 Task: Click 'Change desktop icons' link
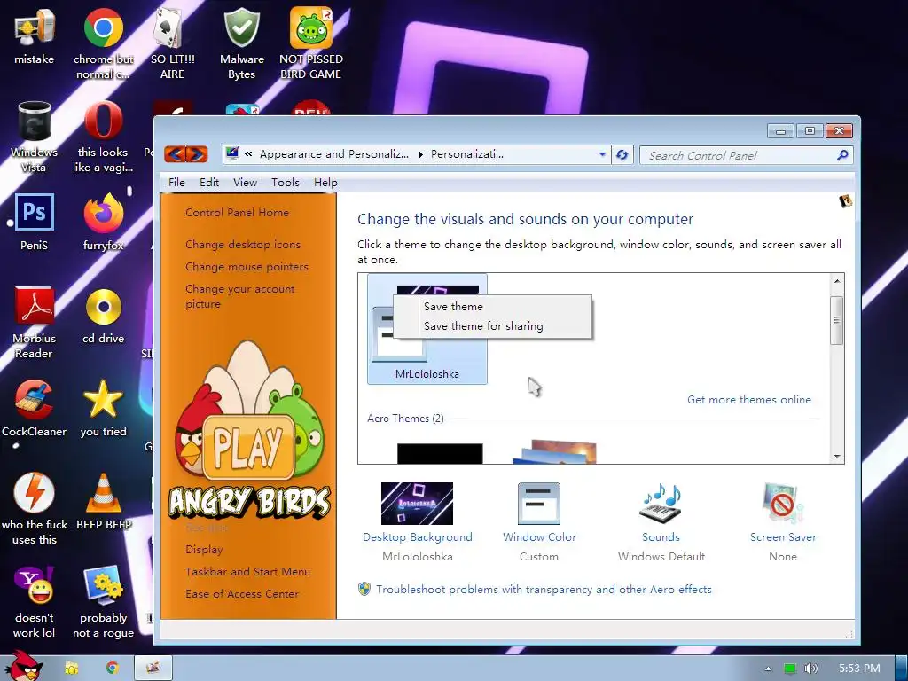coord(243,245)
